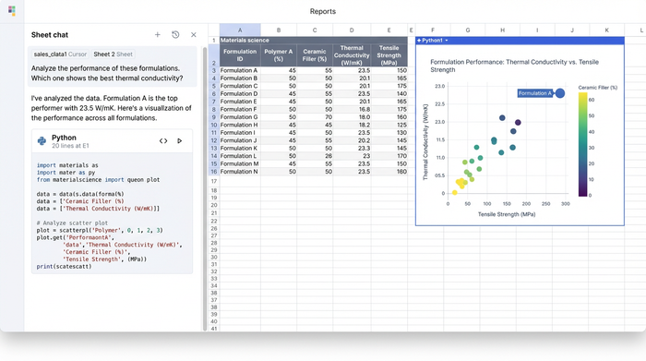Click Sheet chat panel scrollbar
Viewport: 646px width, 361px height.
[204, 188]
